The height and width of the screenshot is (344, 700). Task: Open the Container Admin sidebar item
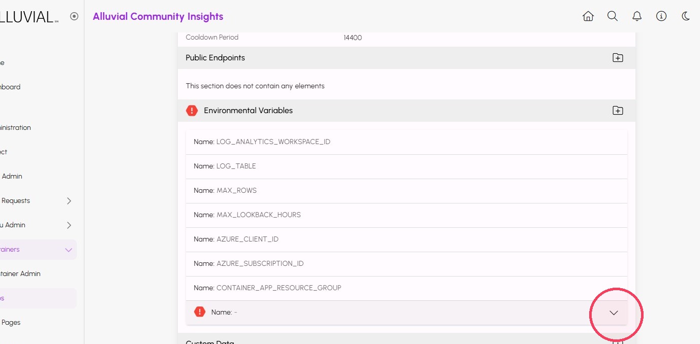coord(20,274)
